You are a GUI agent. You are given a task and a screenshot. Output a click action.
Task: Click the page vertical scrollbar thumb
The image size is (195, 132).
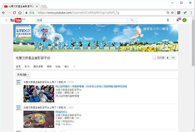click(193, 42)
